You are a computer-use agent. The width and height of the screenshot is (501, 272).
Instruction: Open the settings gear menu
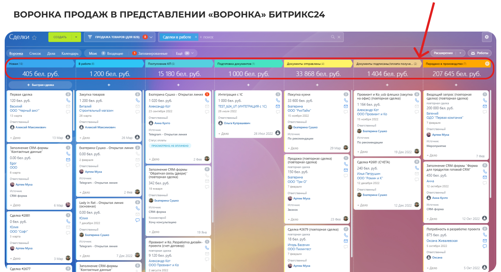pos(487,37)
